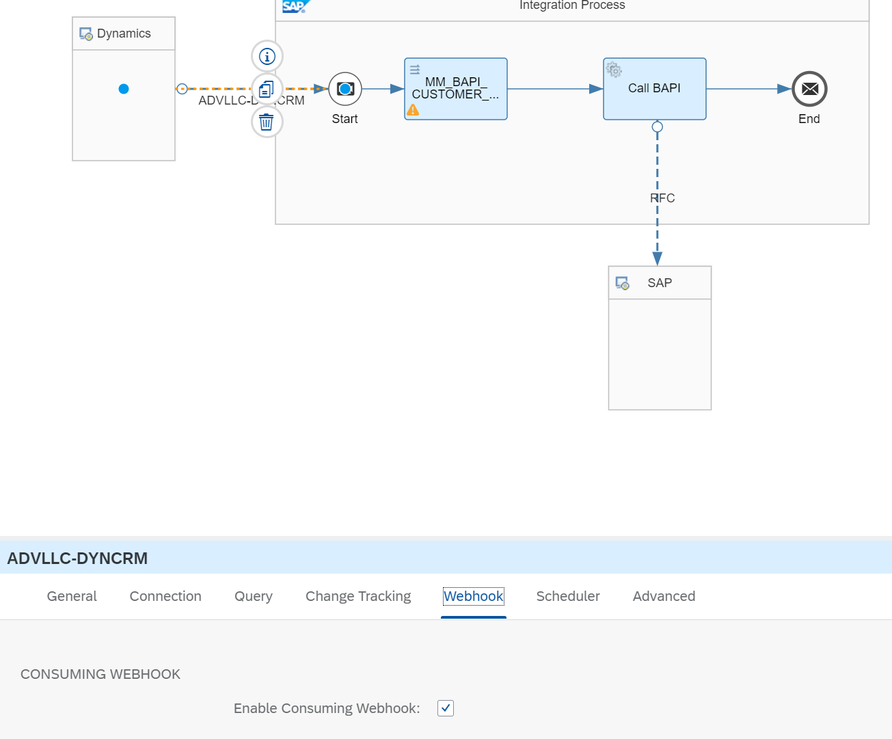Image resolution: width=892 pixels, height=739 pixels.
Task: Click the Call BAPI connector port circle
Action: pyautogui.click(x=658, y=126)
